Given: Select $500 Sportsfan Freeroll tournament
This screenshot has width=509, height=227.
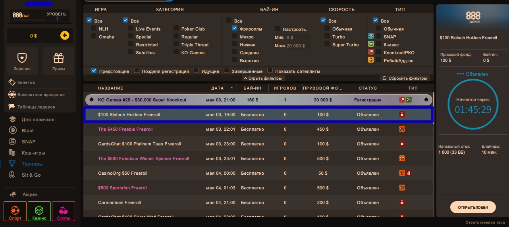Looking at the screenshot, I should click(x=258, y=188).
